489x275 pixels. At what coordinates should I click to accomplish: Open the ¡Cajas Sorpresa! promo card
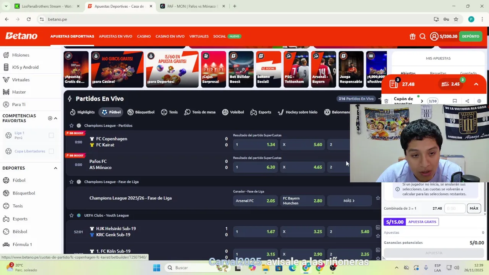[214, 70]
